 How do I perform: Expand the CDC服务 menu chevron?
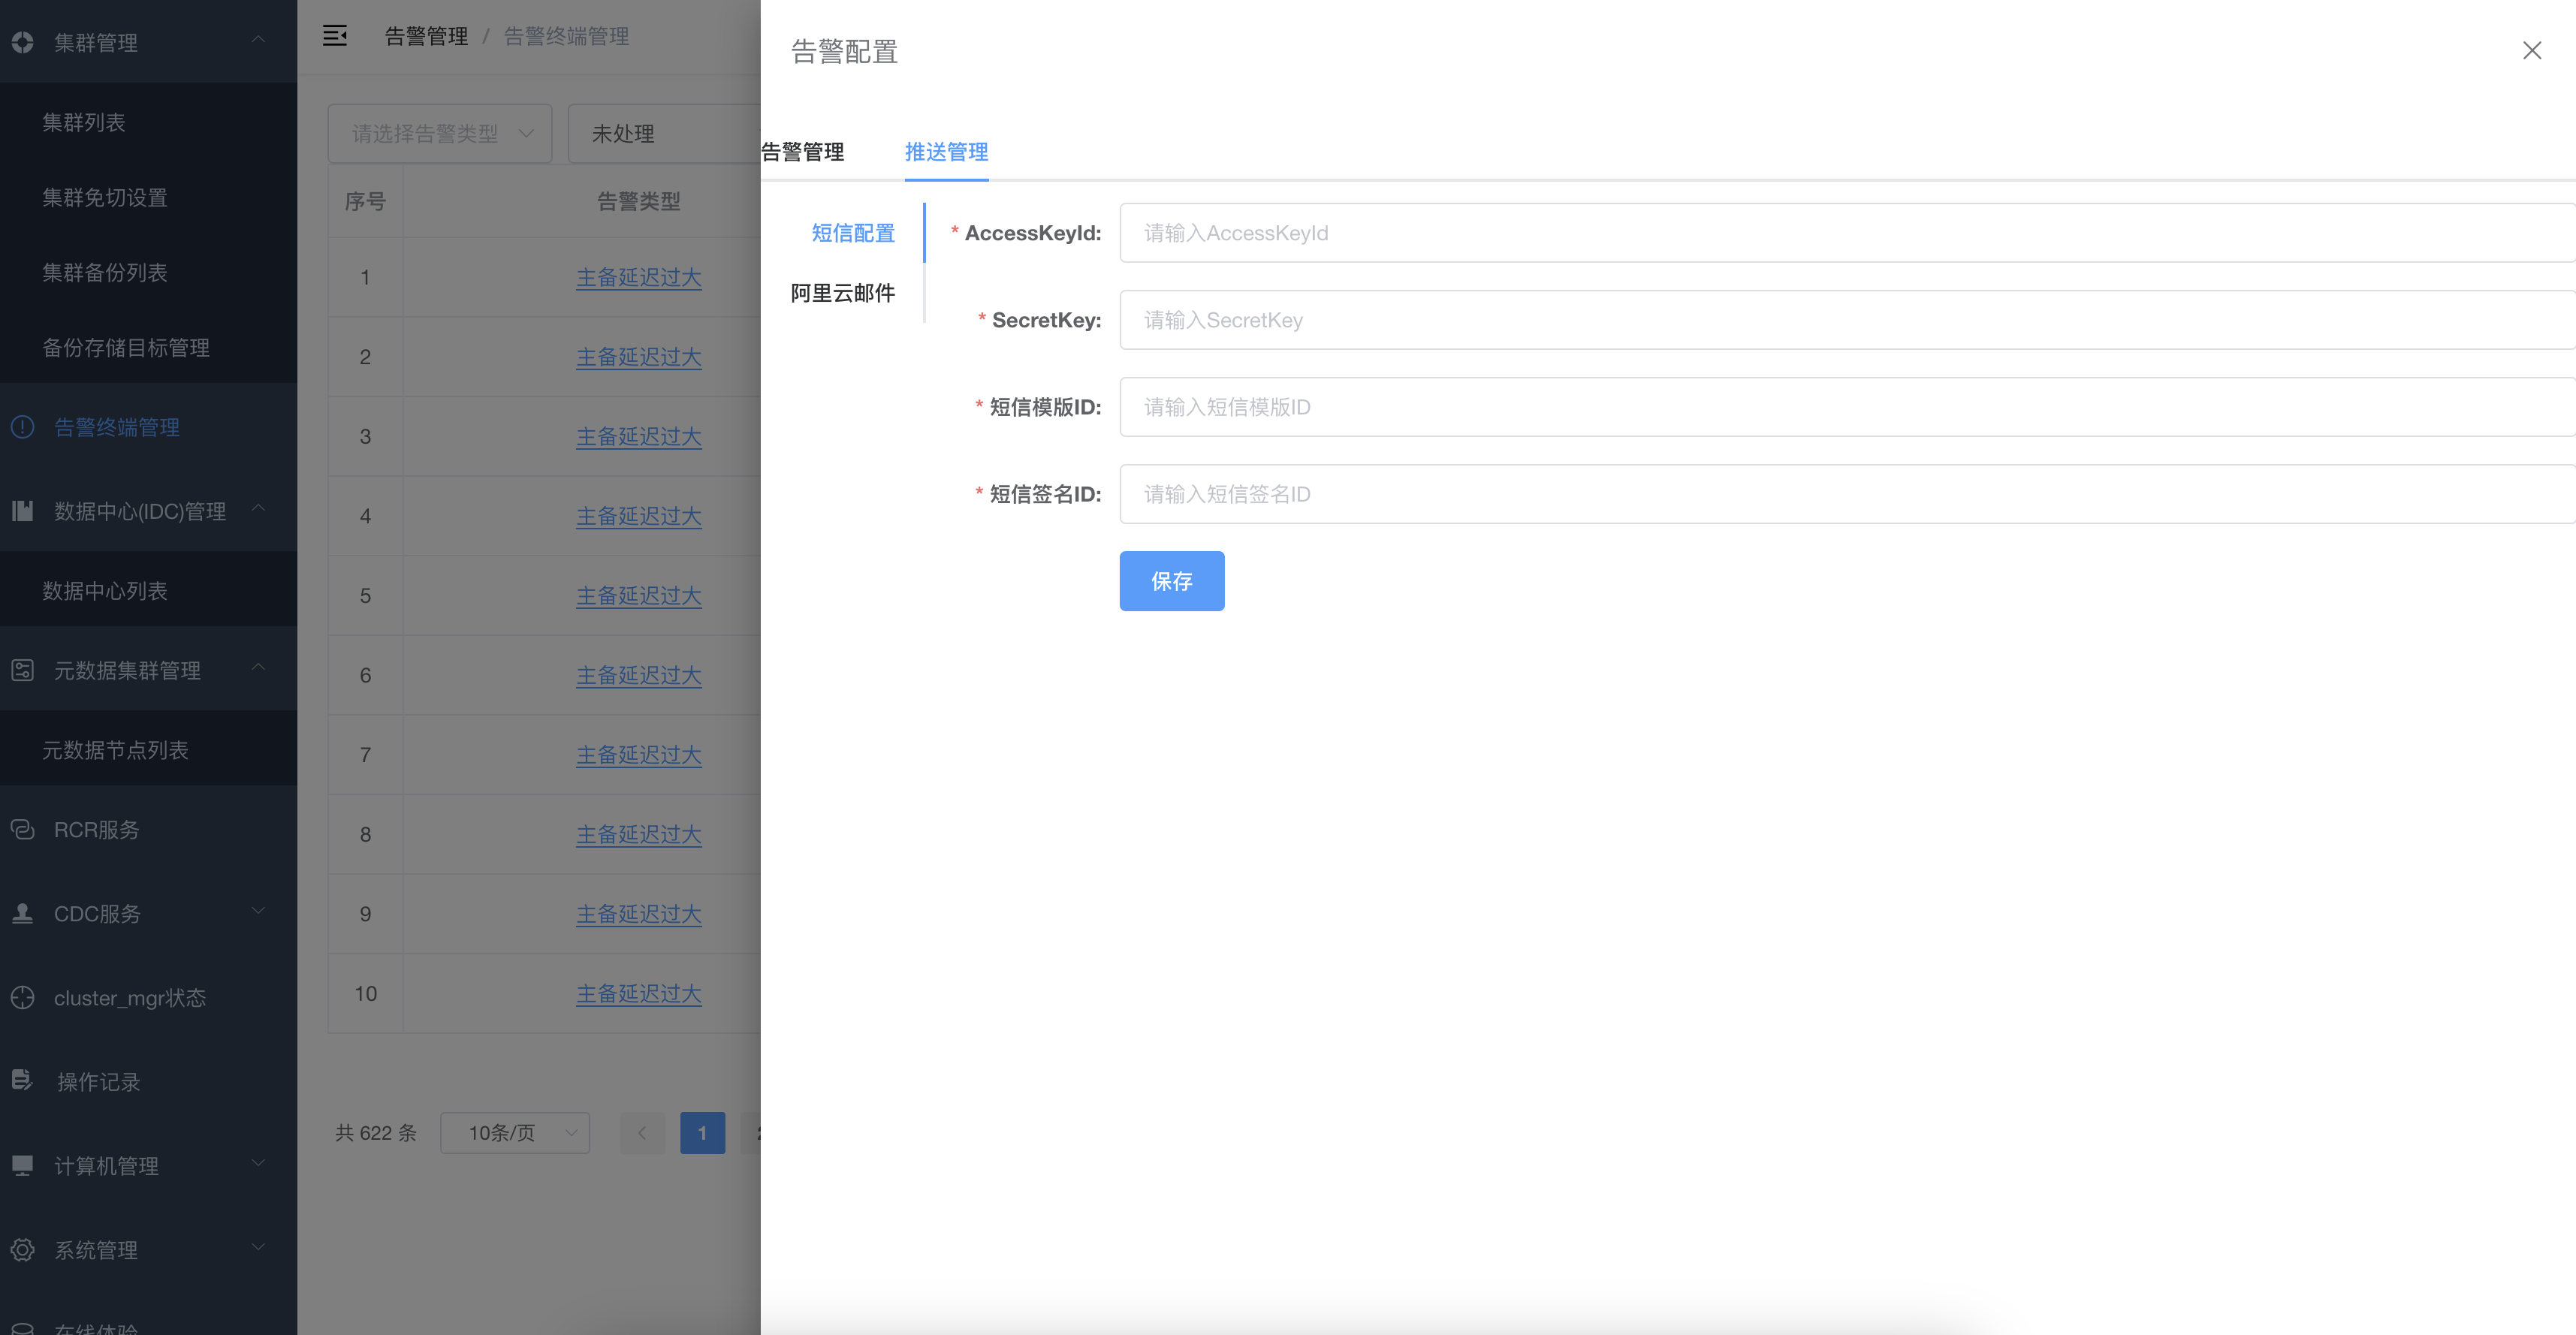coord(258,911)
